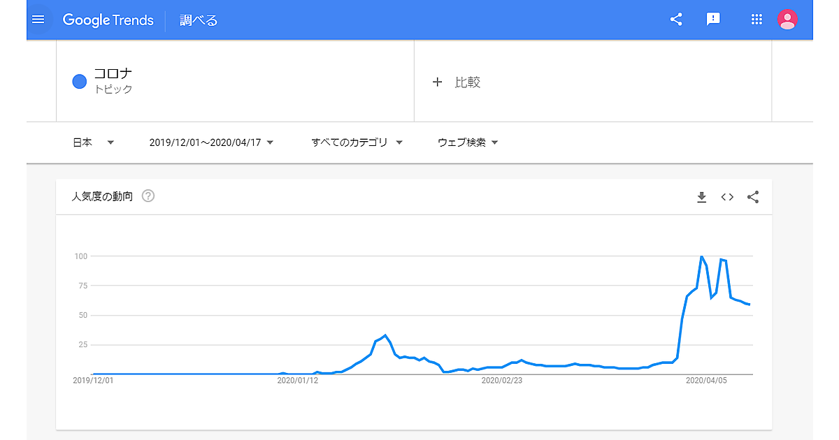Open the Google apps grid

(756, 20)
